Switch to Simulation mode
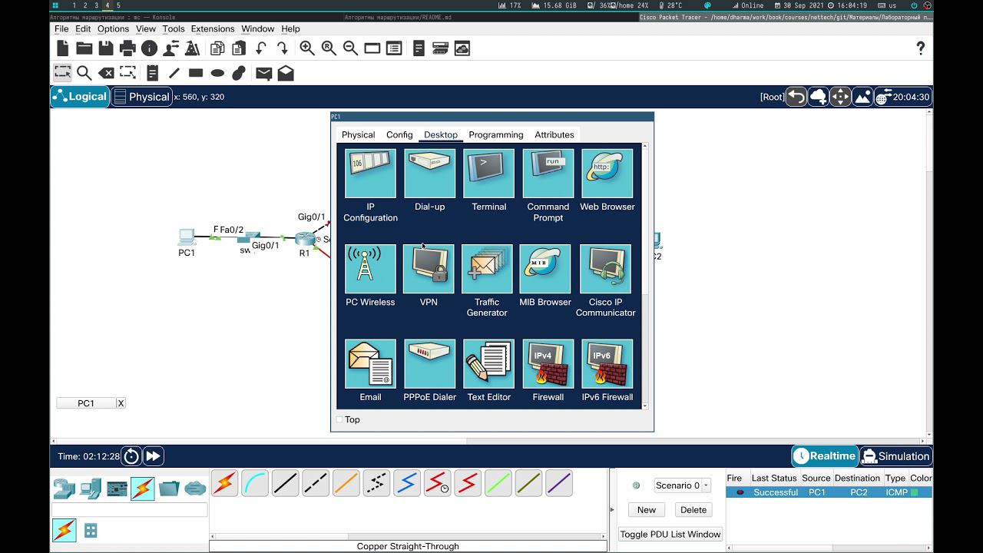Image resolution: width=983 pixels, height=553 pixels. 895,456
